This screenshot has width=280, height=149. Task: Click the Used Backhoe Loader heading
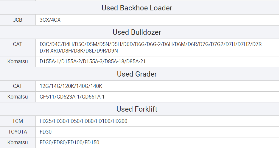(137, 8)
